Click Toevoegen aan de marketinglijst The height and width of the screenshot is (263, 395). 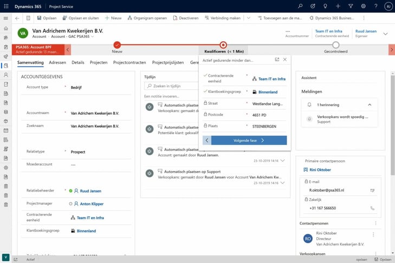pyautogui.click(x=280, y=18)
